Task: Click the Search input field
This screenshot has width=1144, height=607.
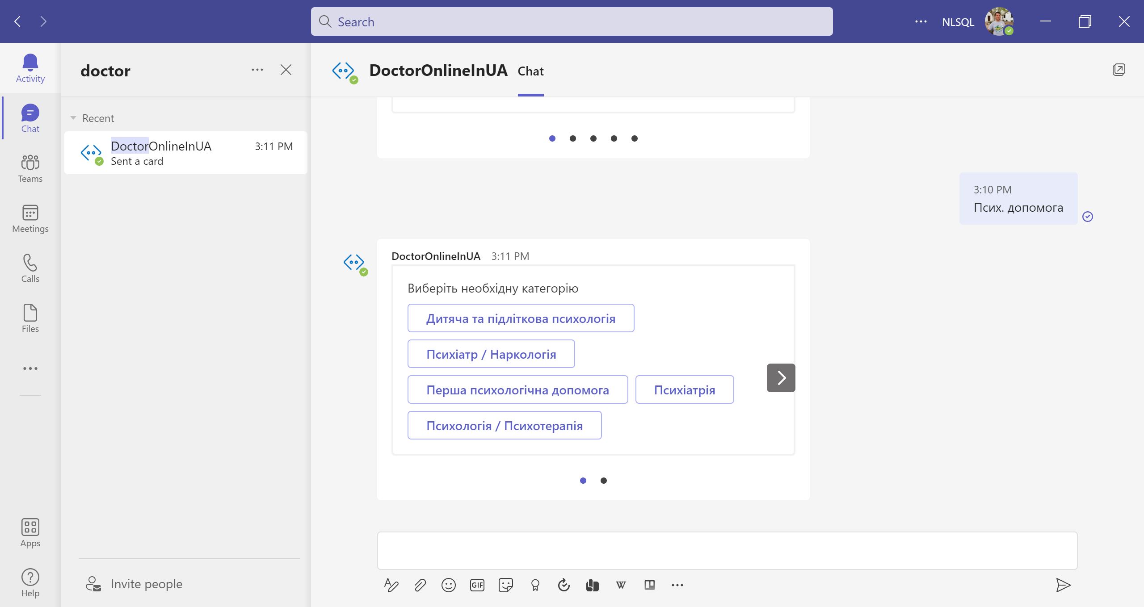Action: 572,21
